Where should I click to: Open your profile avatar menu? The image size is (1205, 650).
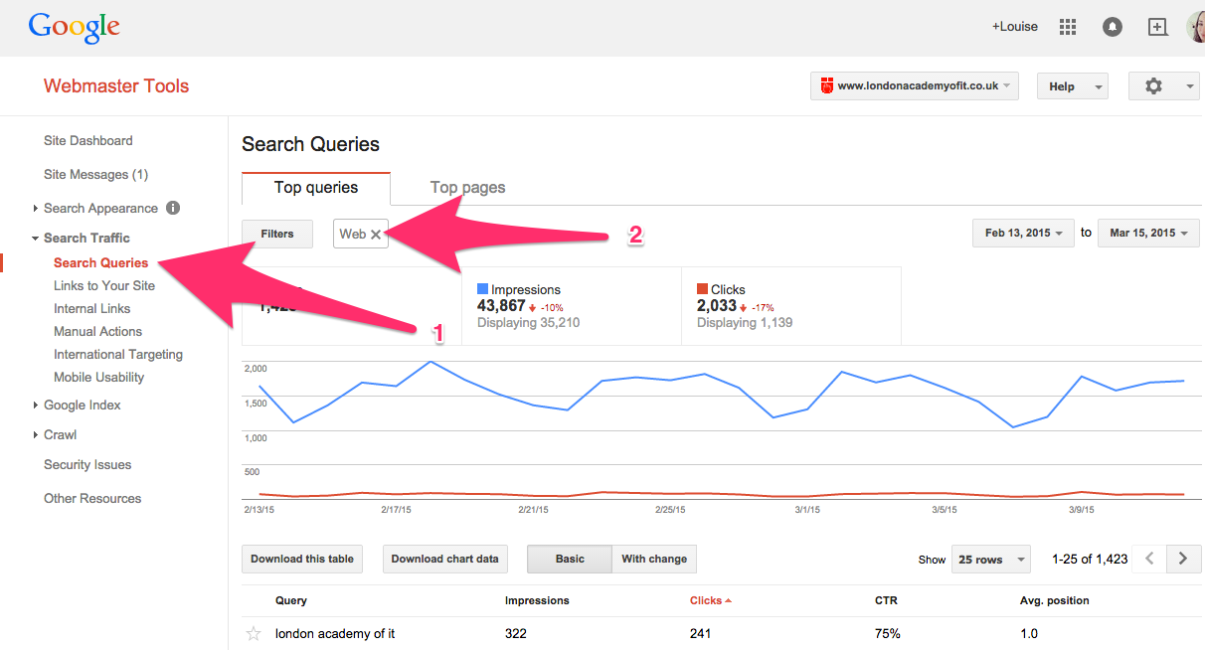(x=1194, y=27)
